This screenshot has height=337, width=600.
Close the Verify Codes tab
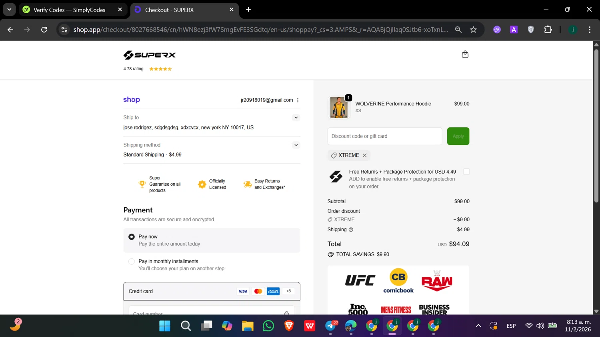pyautogui.click(x=120, y=10)
